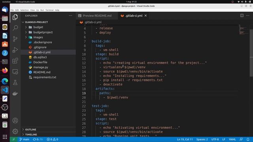Open Terminal from the Ubuntu dock

[5, 62]
